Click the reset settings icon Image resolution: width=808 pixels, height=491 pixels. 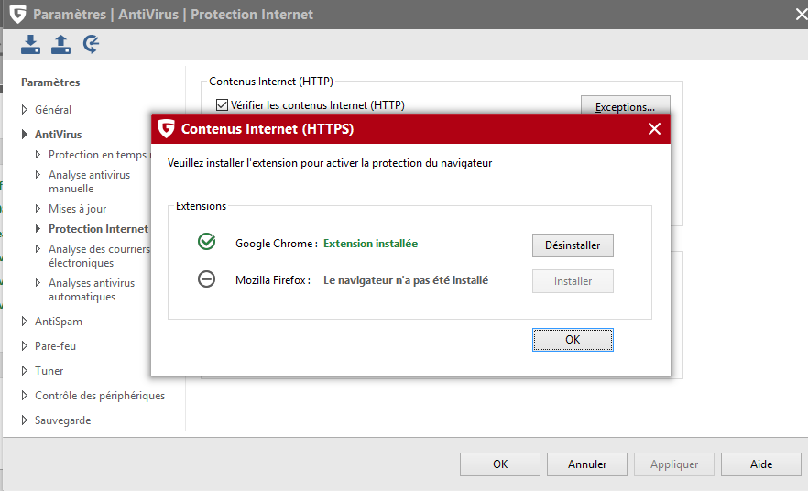point(91,44)
